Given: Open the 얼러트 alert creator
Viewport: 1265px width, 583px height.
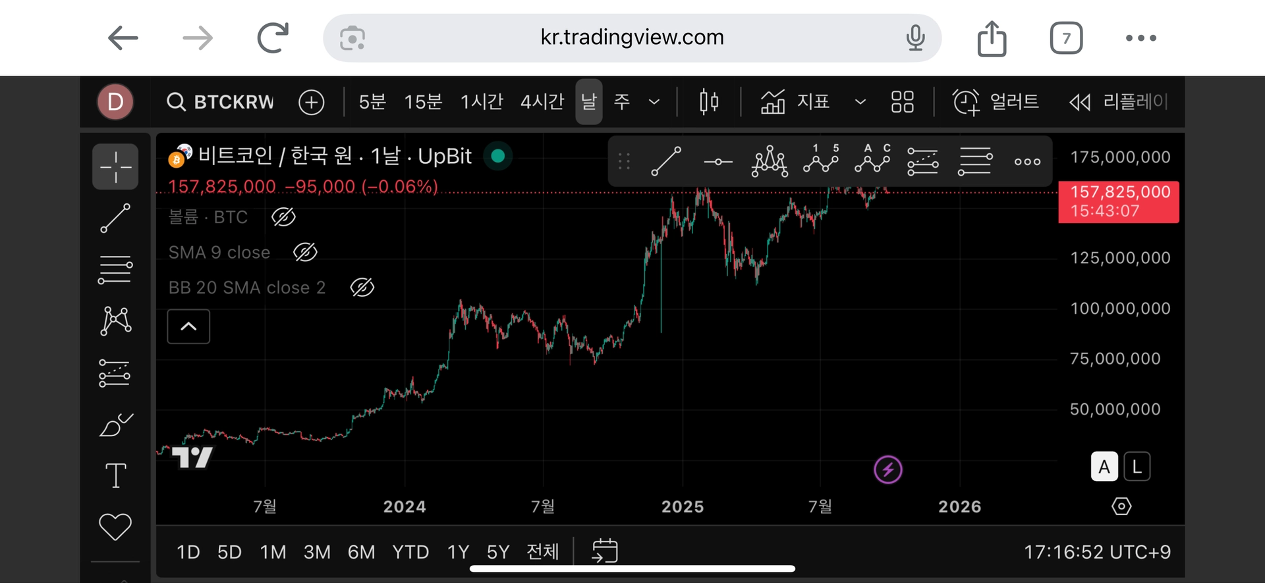Looking at the screenshot, I should (x=996, y=102).
